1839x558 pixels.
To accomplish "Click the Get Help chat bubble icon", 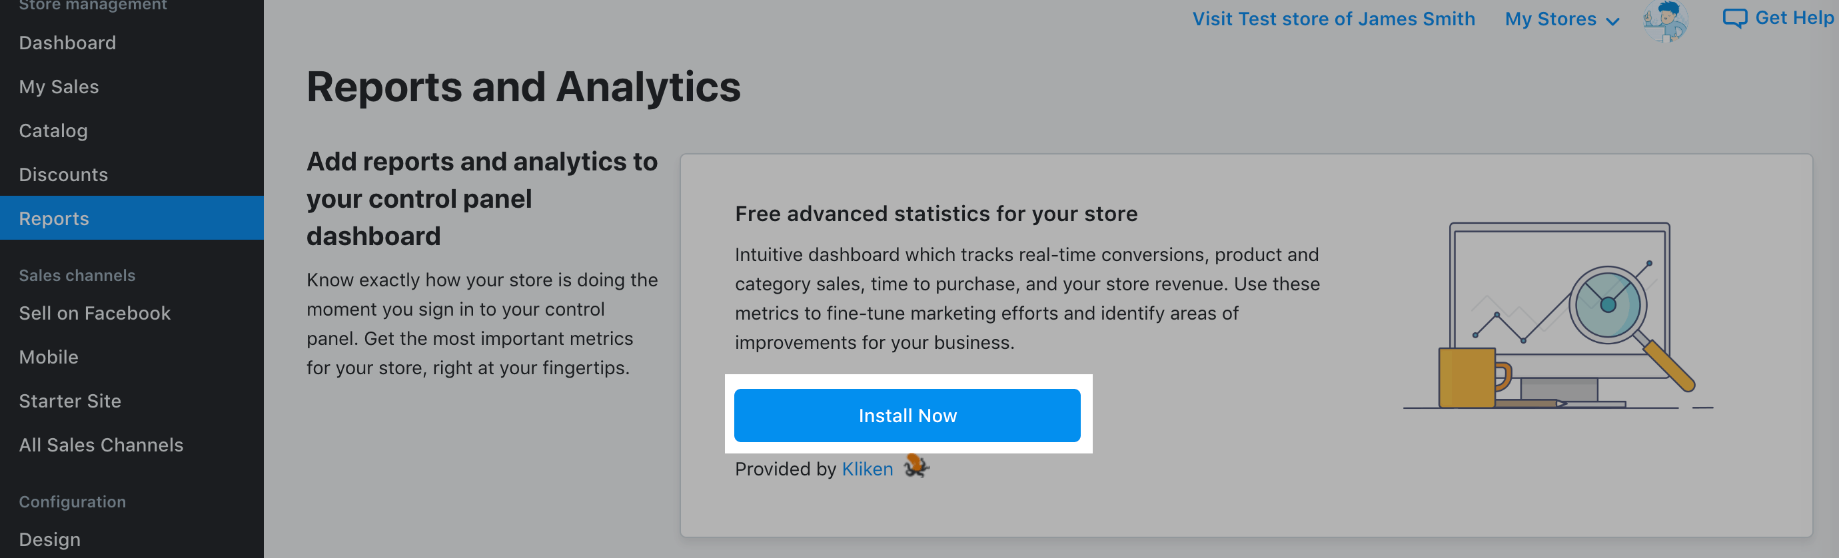I will [1735, 19].
